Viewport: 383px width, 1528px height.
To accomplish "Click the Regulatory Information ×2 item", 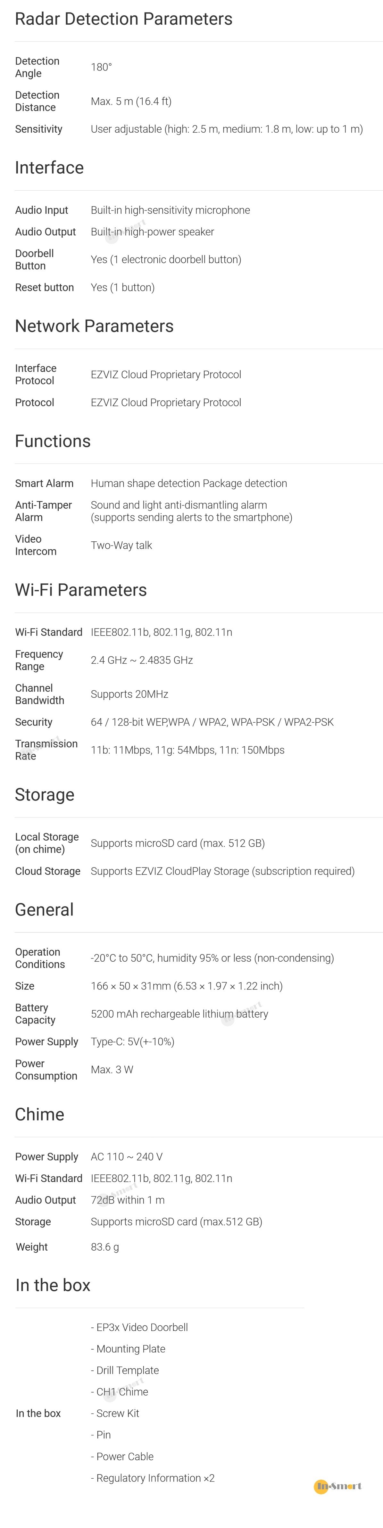I will tap(152, 1478).
